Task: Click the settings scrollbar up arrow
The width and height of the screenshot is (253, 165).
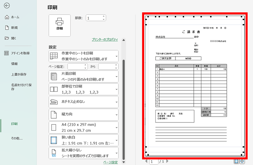Action: (x=124, y=40)
